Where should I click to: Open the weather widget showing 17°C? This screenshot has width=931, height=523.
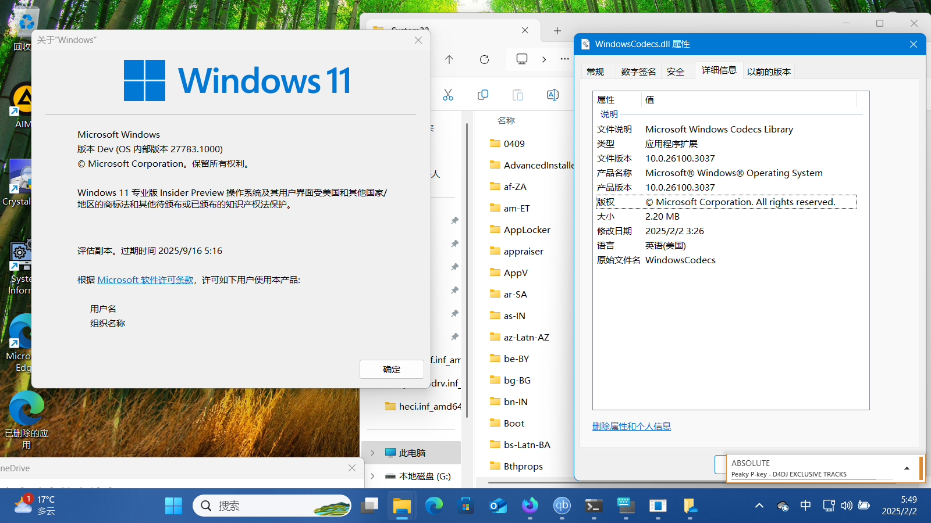coord(35,506)
